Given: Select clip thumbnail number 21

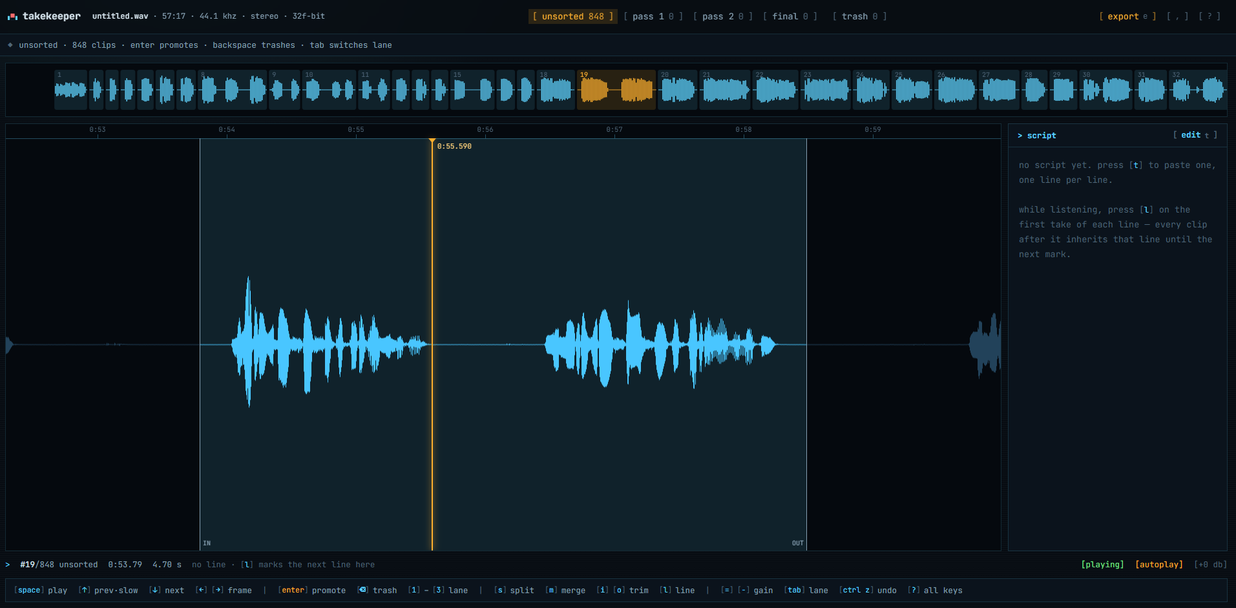Looking at the screenshot, I should coord(725,90).
